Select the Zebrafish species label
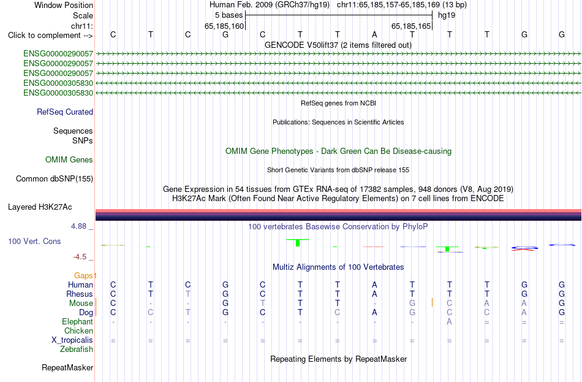 click(77, 350)
